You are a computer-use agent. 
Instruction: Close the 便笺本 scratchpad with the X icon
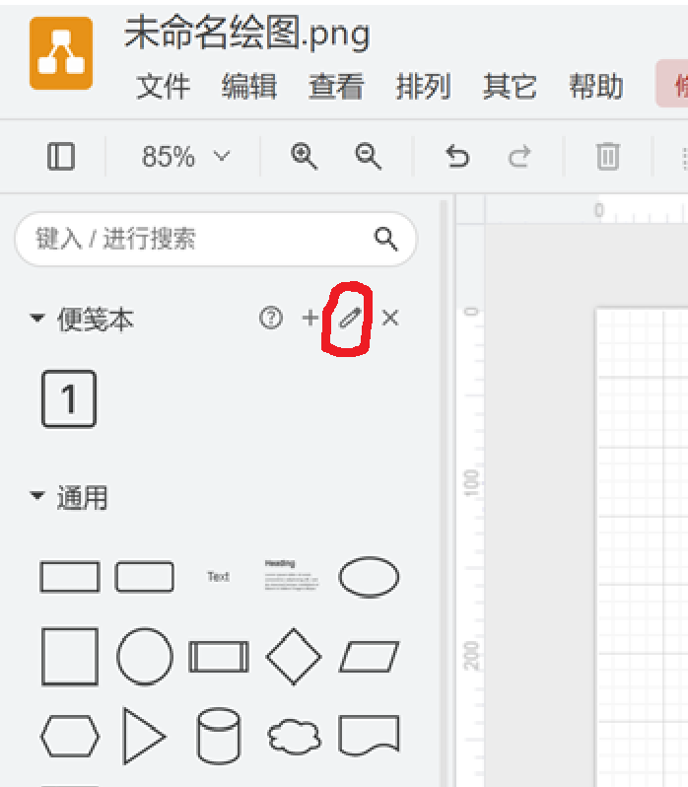pos(389,318)
